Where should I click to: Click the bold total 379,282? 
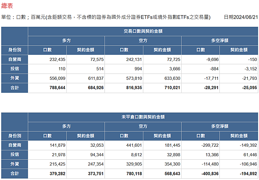point(47,174)
